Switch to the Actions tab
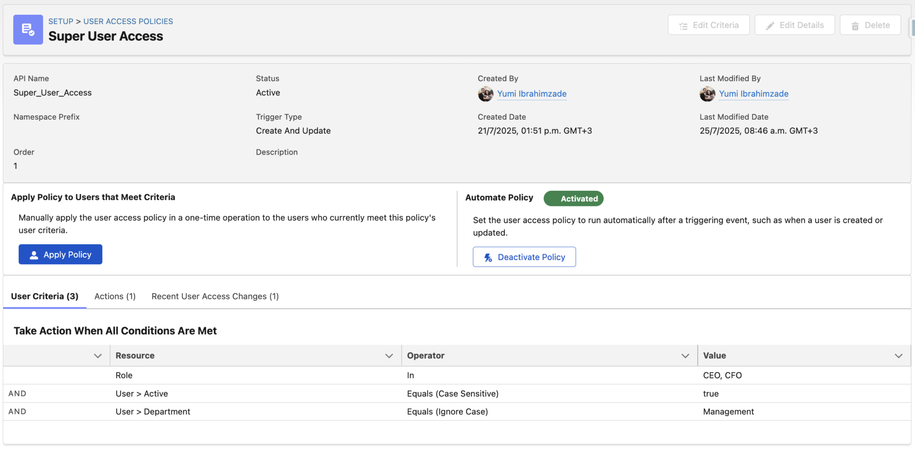 (x=114, y=296)
